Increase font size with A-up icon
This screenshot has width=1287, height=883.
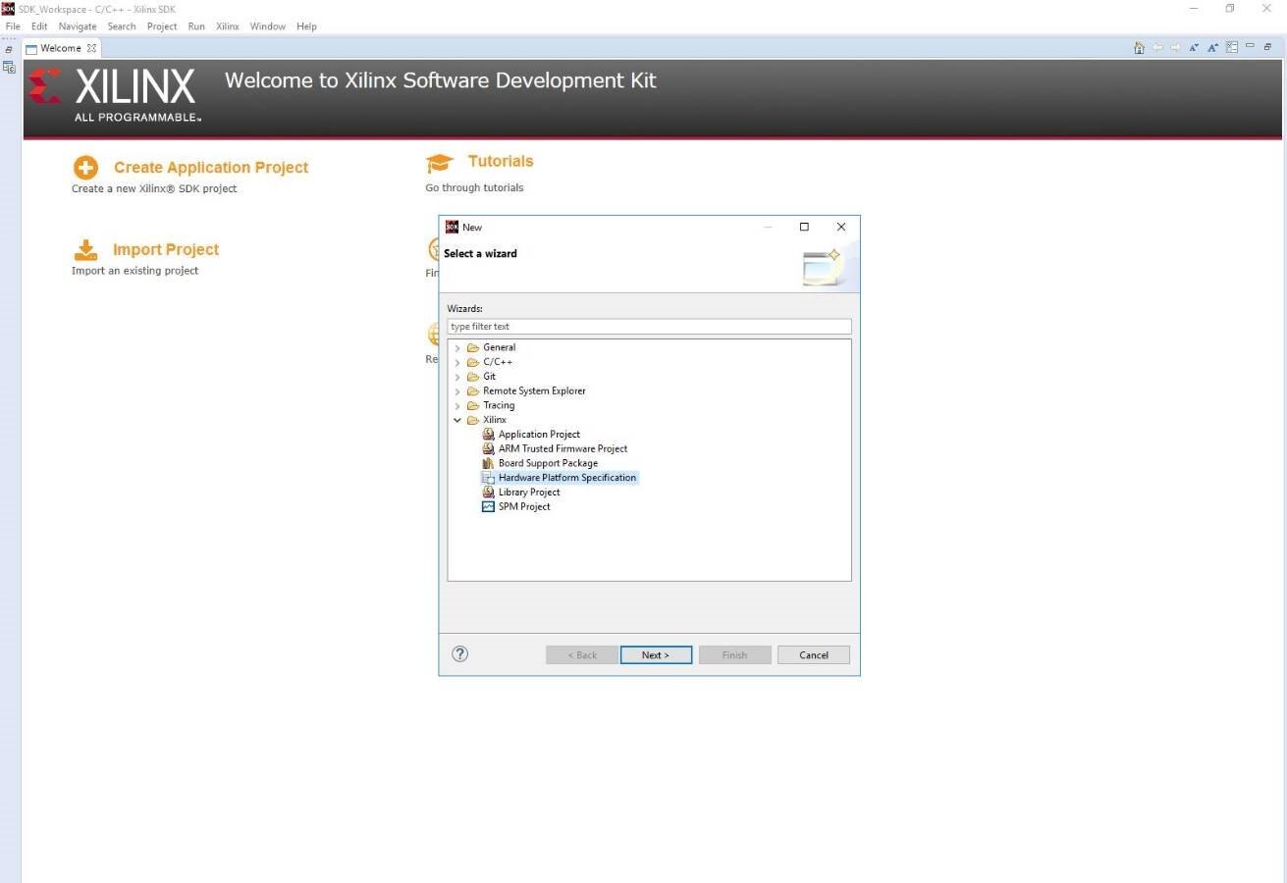[x=1213, y=48]
